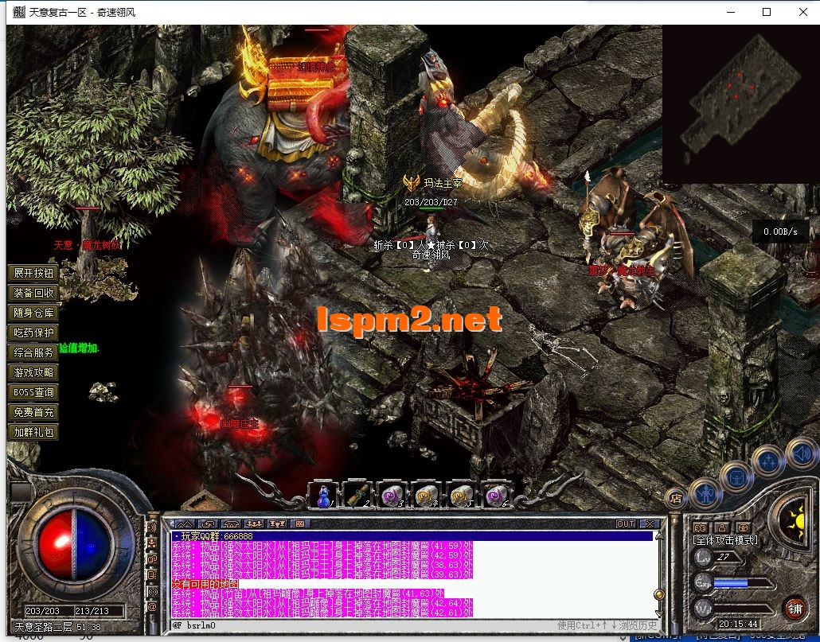Viewport: 820px width, 642px height.
Task: Use the purple teleport stone in slot 3
Action: (x=392, y=495)
